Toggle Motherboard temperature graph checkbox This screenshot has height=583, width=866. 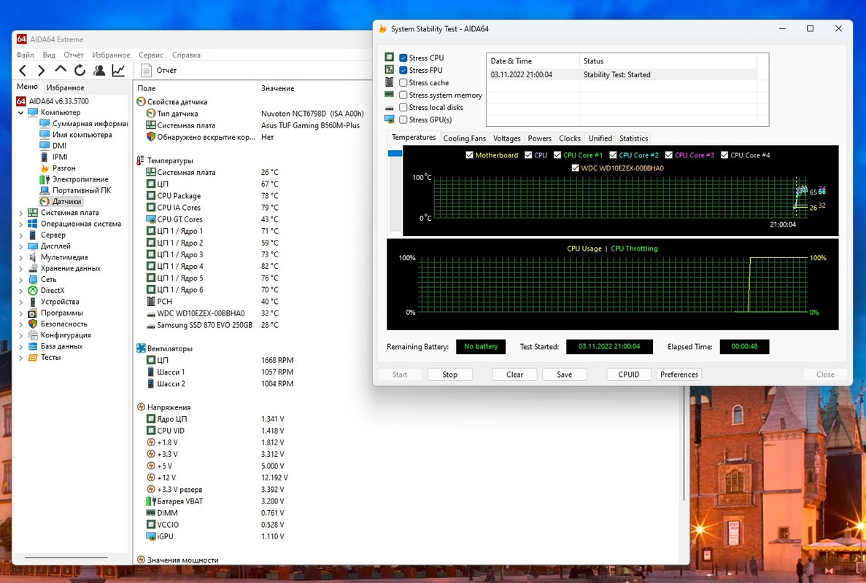(x=469, y=155)
